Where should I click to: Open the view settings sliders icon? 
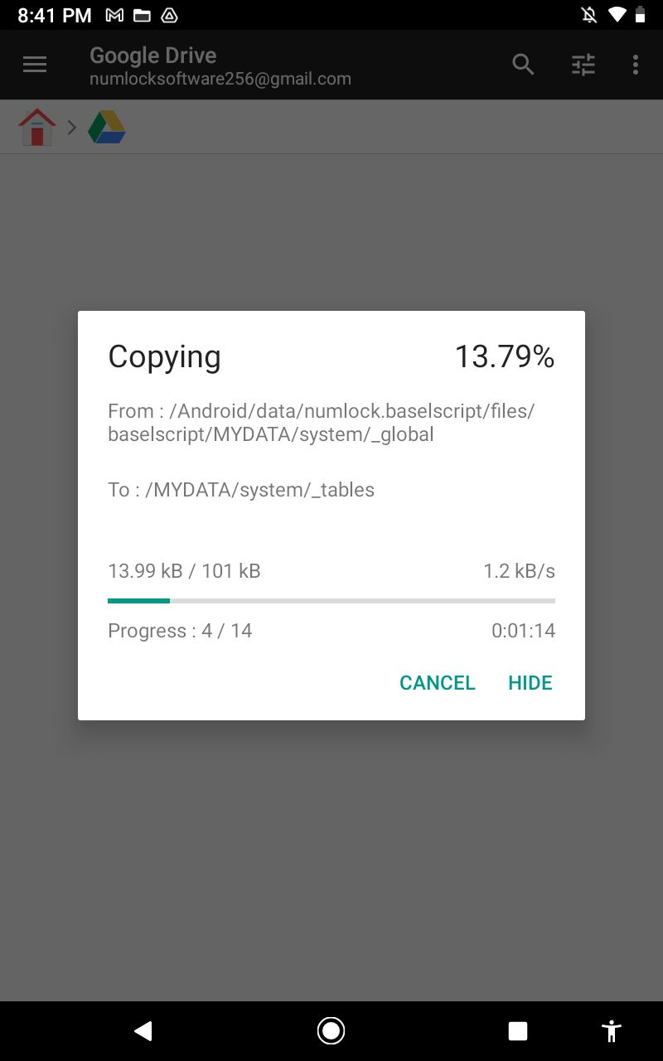[583, 65]
